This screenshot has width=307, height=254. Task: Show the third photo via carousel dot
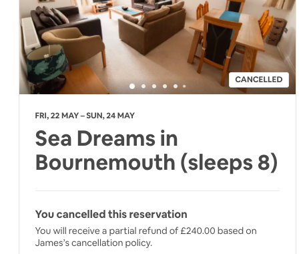click(154, 86)
